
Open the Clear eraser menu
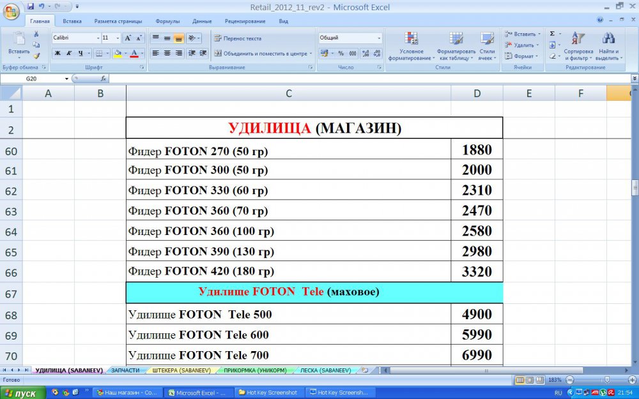pyautogui.click(x=555, y=56)
